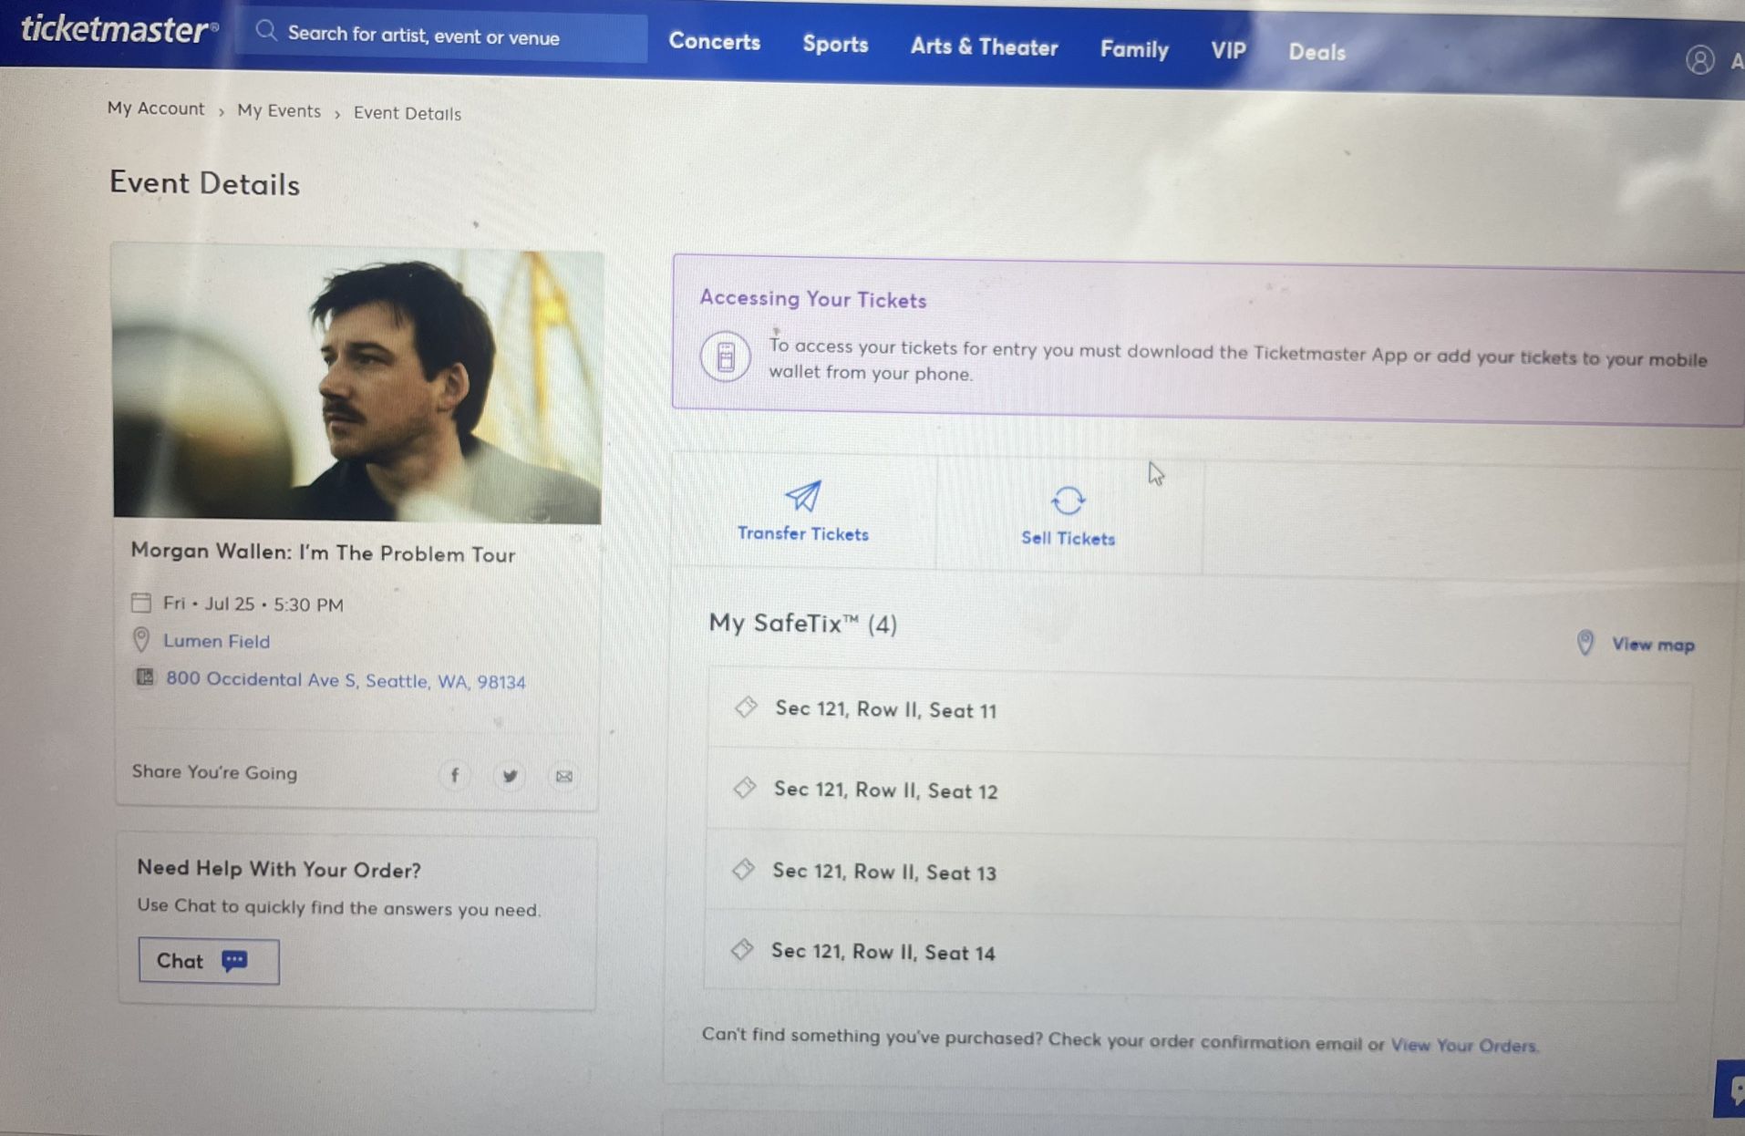Open the View Your Orders link
Image resolution: width=1745 pixels, height=1136 pixels.
(1463, 1045)
